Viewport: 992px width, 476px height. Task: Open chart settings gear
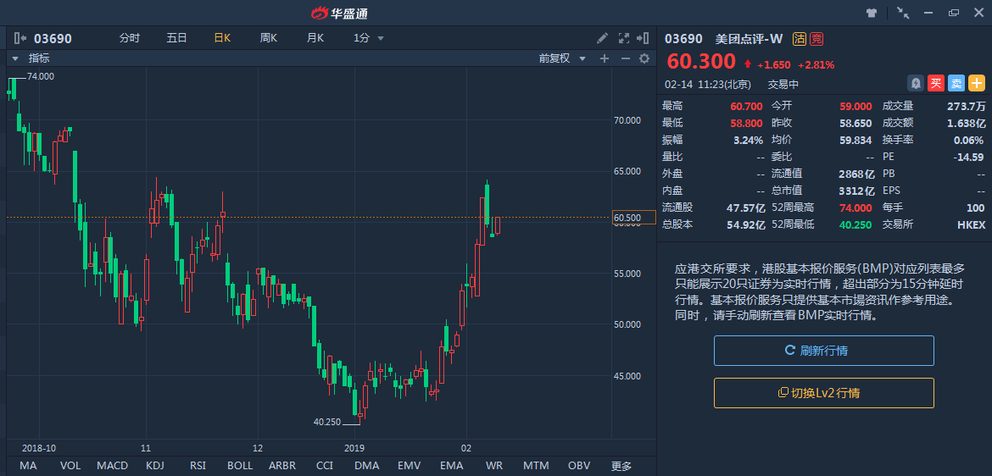(x=644, y=58)
